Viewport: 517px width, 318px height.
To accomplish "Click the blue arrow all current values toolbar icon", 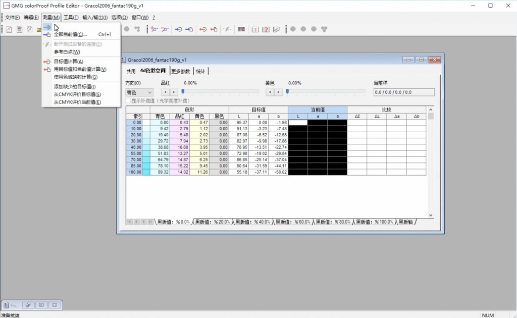I will [x=189, y=29].
